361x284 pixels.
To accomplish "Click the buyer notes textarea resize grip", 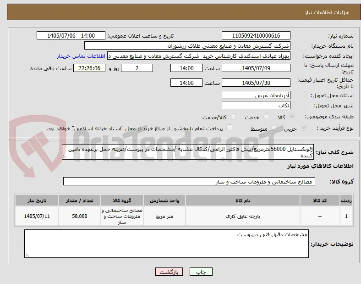I will point(27,255).
